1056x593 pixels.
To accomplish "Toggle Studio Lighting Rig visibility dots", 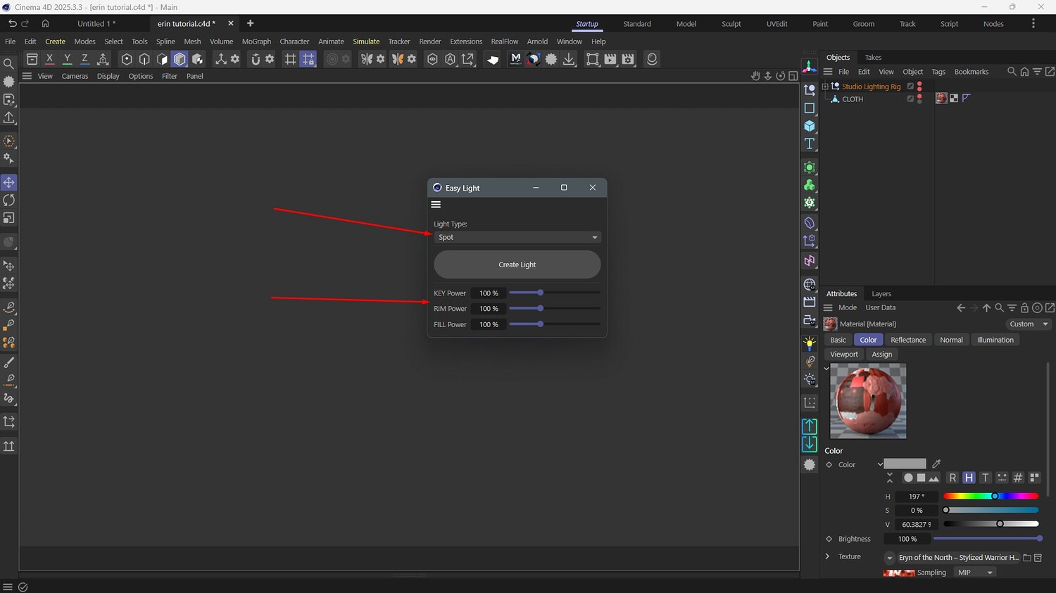I will click(919, 87).
